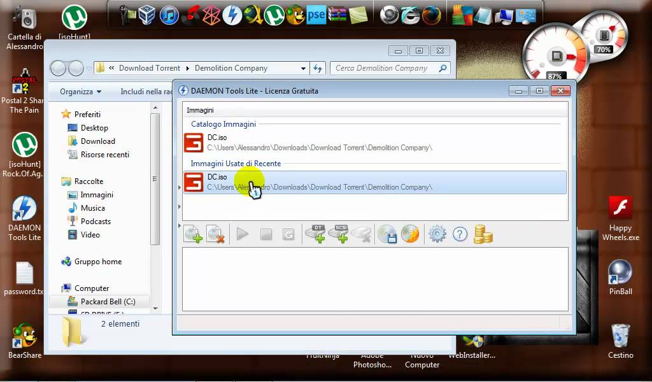Screen dimensions: 652x382
Task: Click the navigation pane scroll-up arrow
Action: click(x=155, y=108)
